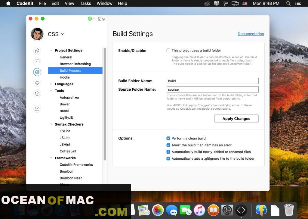
Task: Open the Edit menu
Action: (x=55, y=3)
